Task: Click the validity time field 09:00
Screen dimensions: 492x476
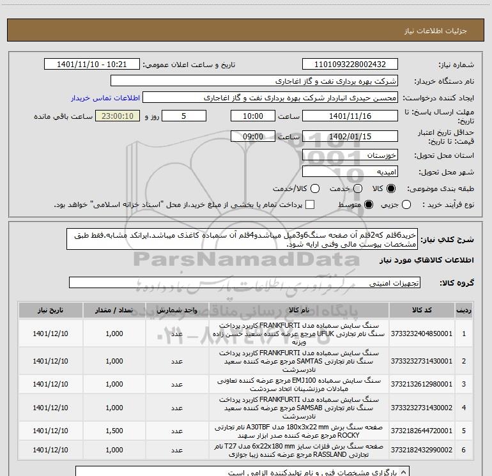Action: click(x=253, y=137)
